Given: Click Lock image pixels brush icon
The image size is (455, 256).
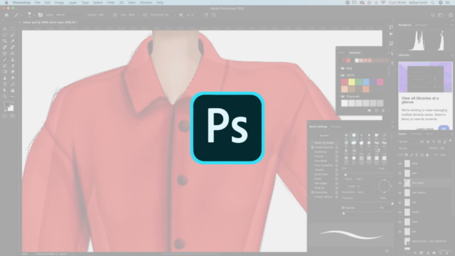Looking at the screenshot, I should click(412, 155).
